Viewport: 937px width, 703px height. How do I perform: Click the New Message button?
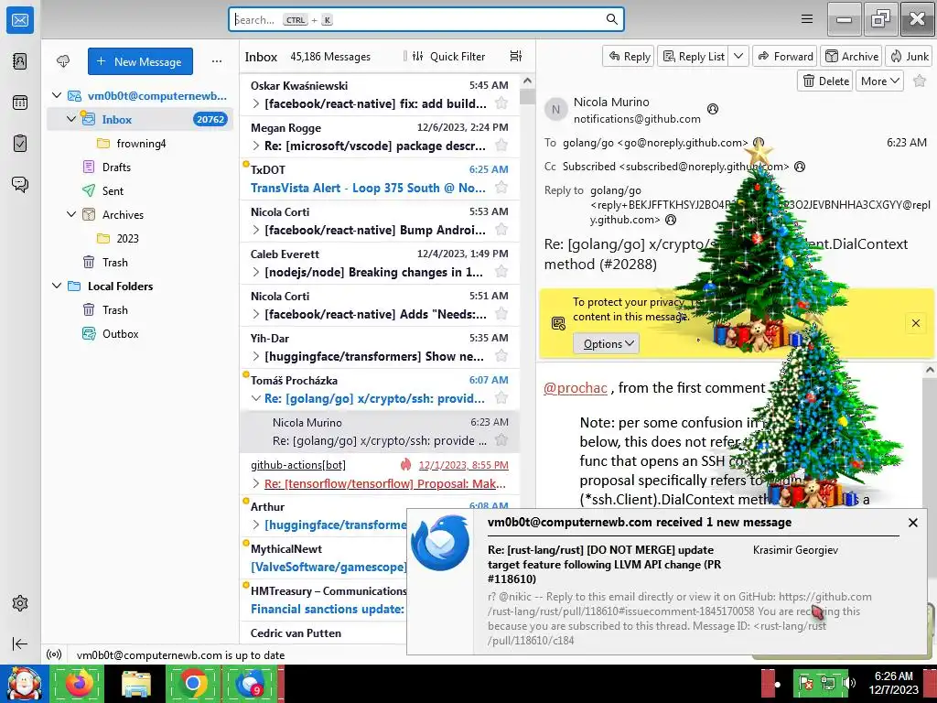(140, 61)
